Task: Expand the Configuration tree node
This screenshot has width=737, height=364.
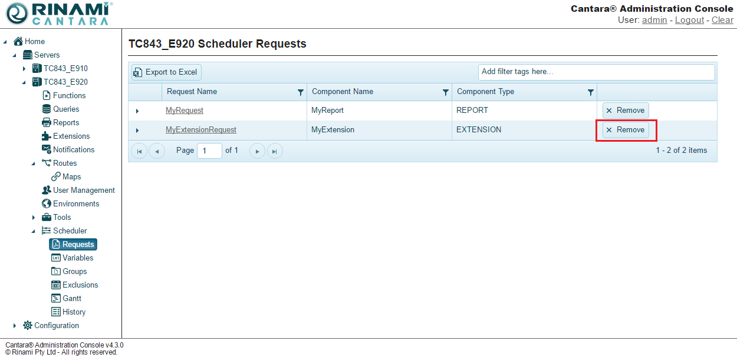Action: (15, 326)
